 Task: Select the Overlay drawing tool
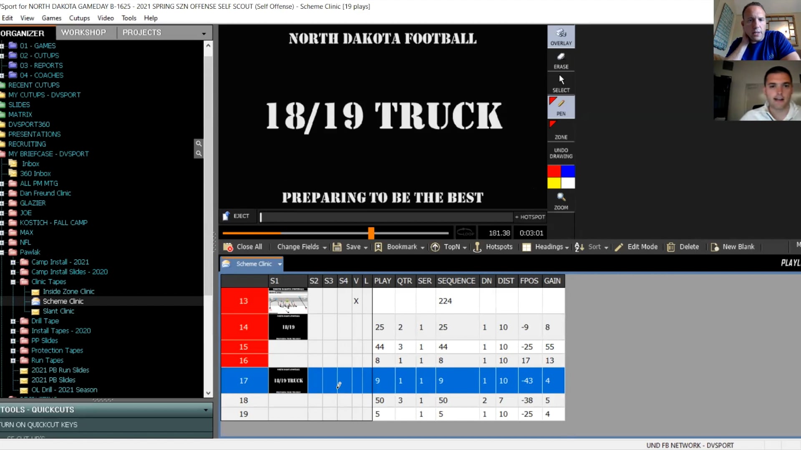pyautogui.click(x=561, y=36)
